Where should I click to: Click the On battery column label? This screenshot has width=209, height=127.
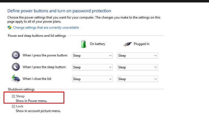[x=98, y=44]
